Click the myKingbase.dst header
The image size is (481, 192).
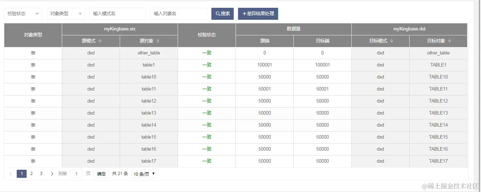409,29
